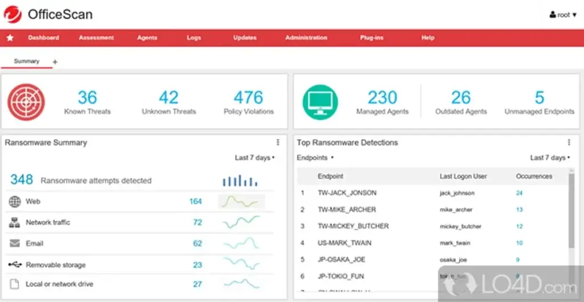Click the 5 Unmanaged Endpoints count
Screen dimensions: 584x302
pyautogui.click(x=540, y=97)
